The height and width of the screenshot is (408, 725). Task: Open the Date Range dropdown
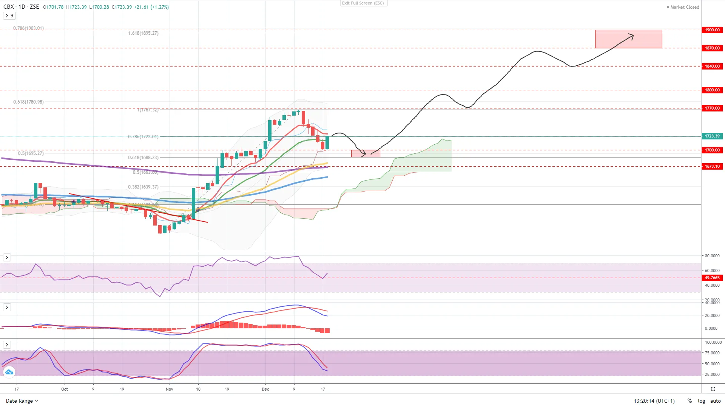22,401
